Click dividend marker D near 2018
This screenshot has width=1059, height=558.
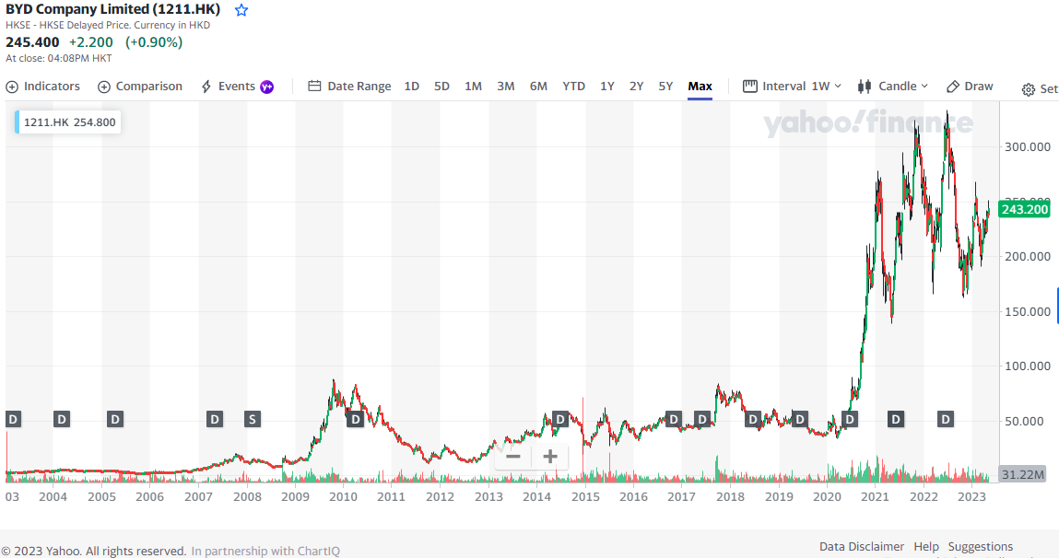coord(752,419)
